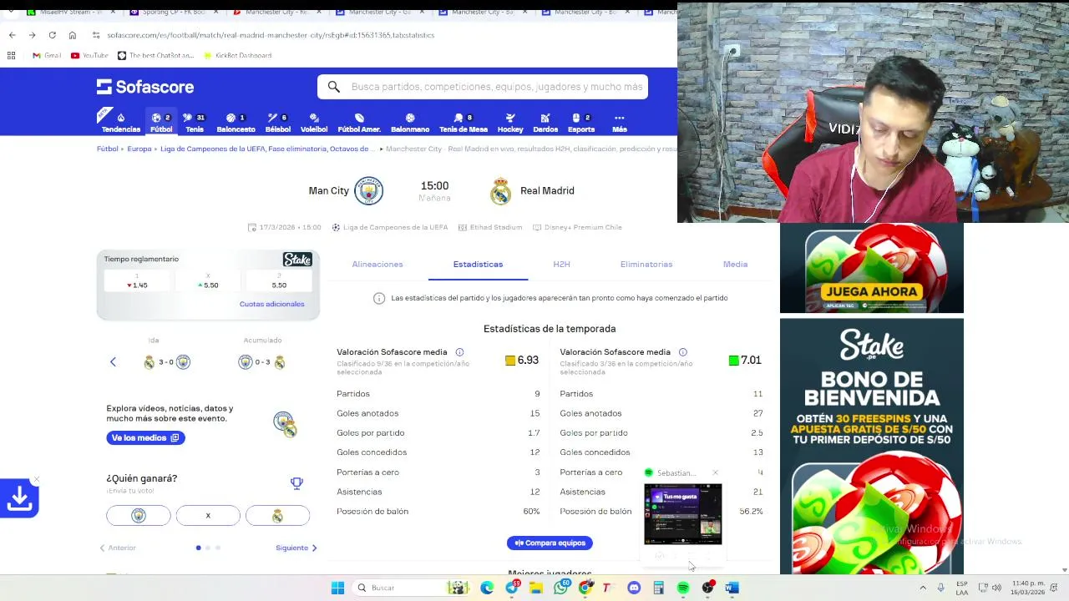Select the Tenis sport icon
The image size is (1069, 601).
[x=195, y=123]
